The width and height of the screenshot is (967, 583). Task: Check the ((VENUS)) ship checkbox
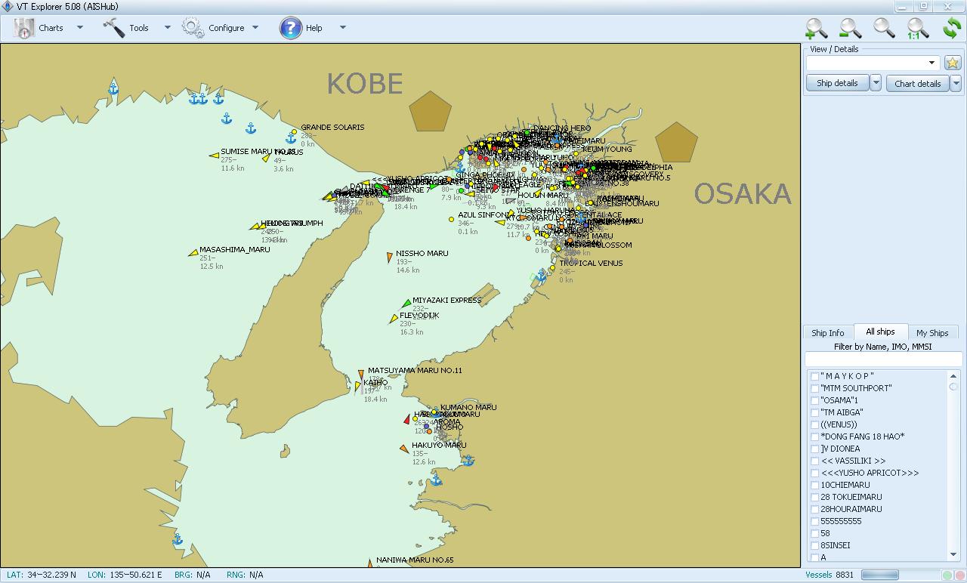click(x=815, y=424)
